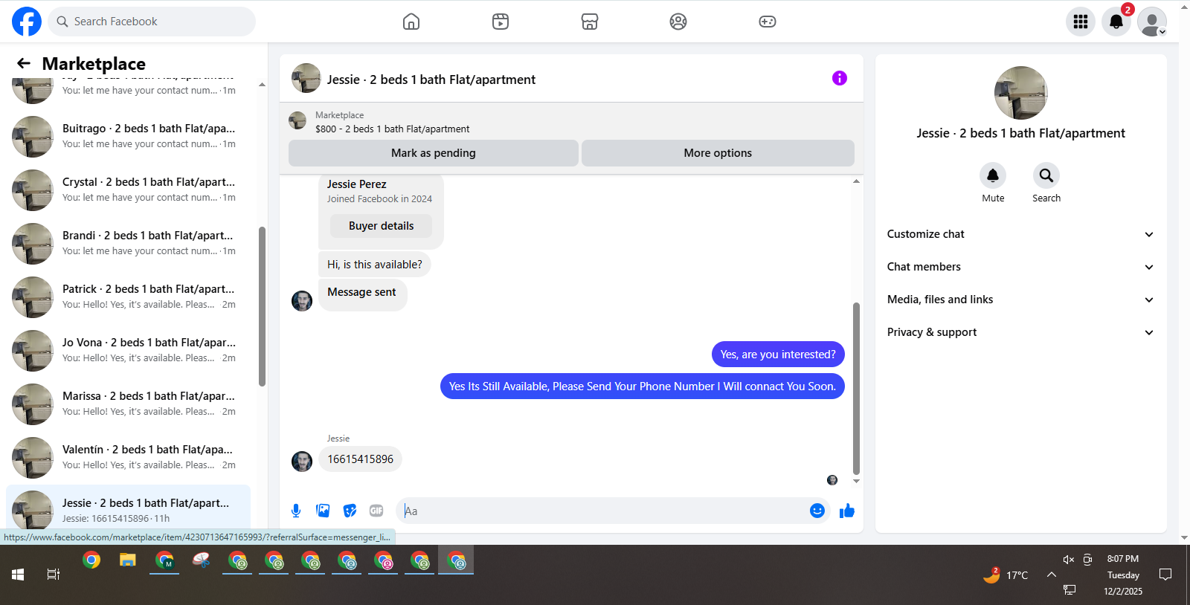Image resolution: width=1190 pixels, height=605 pixels.
Task: Open the Groups icon in top bar
Action: [678, 22]
